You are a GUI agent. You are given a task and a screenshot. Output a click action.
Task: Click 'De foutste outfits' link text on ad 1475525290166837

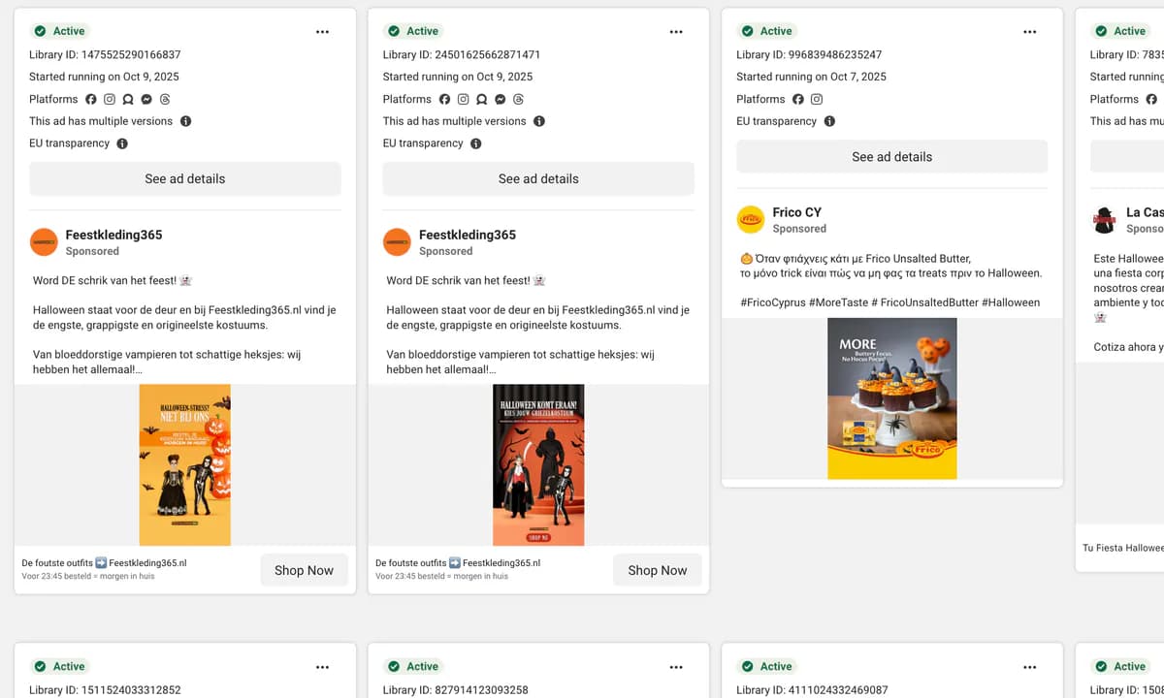58,562
